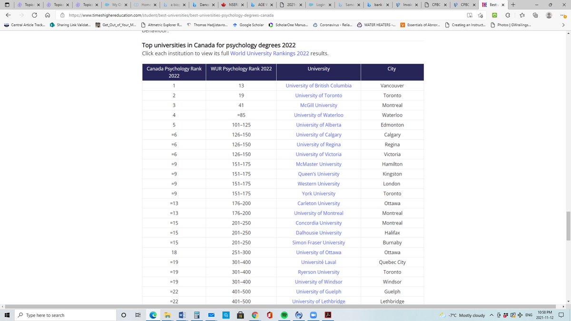Open the Extensions puzzle icon
Viewport: 571px width, 321px height.
(508, 15)
